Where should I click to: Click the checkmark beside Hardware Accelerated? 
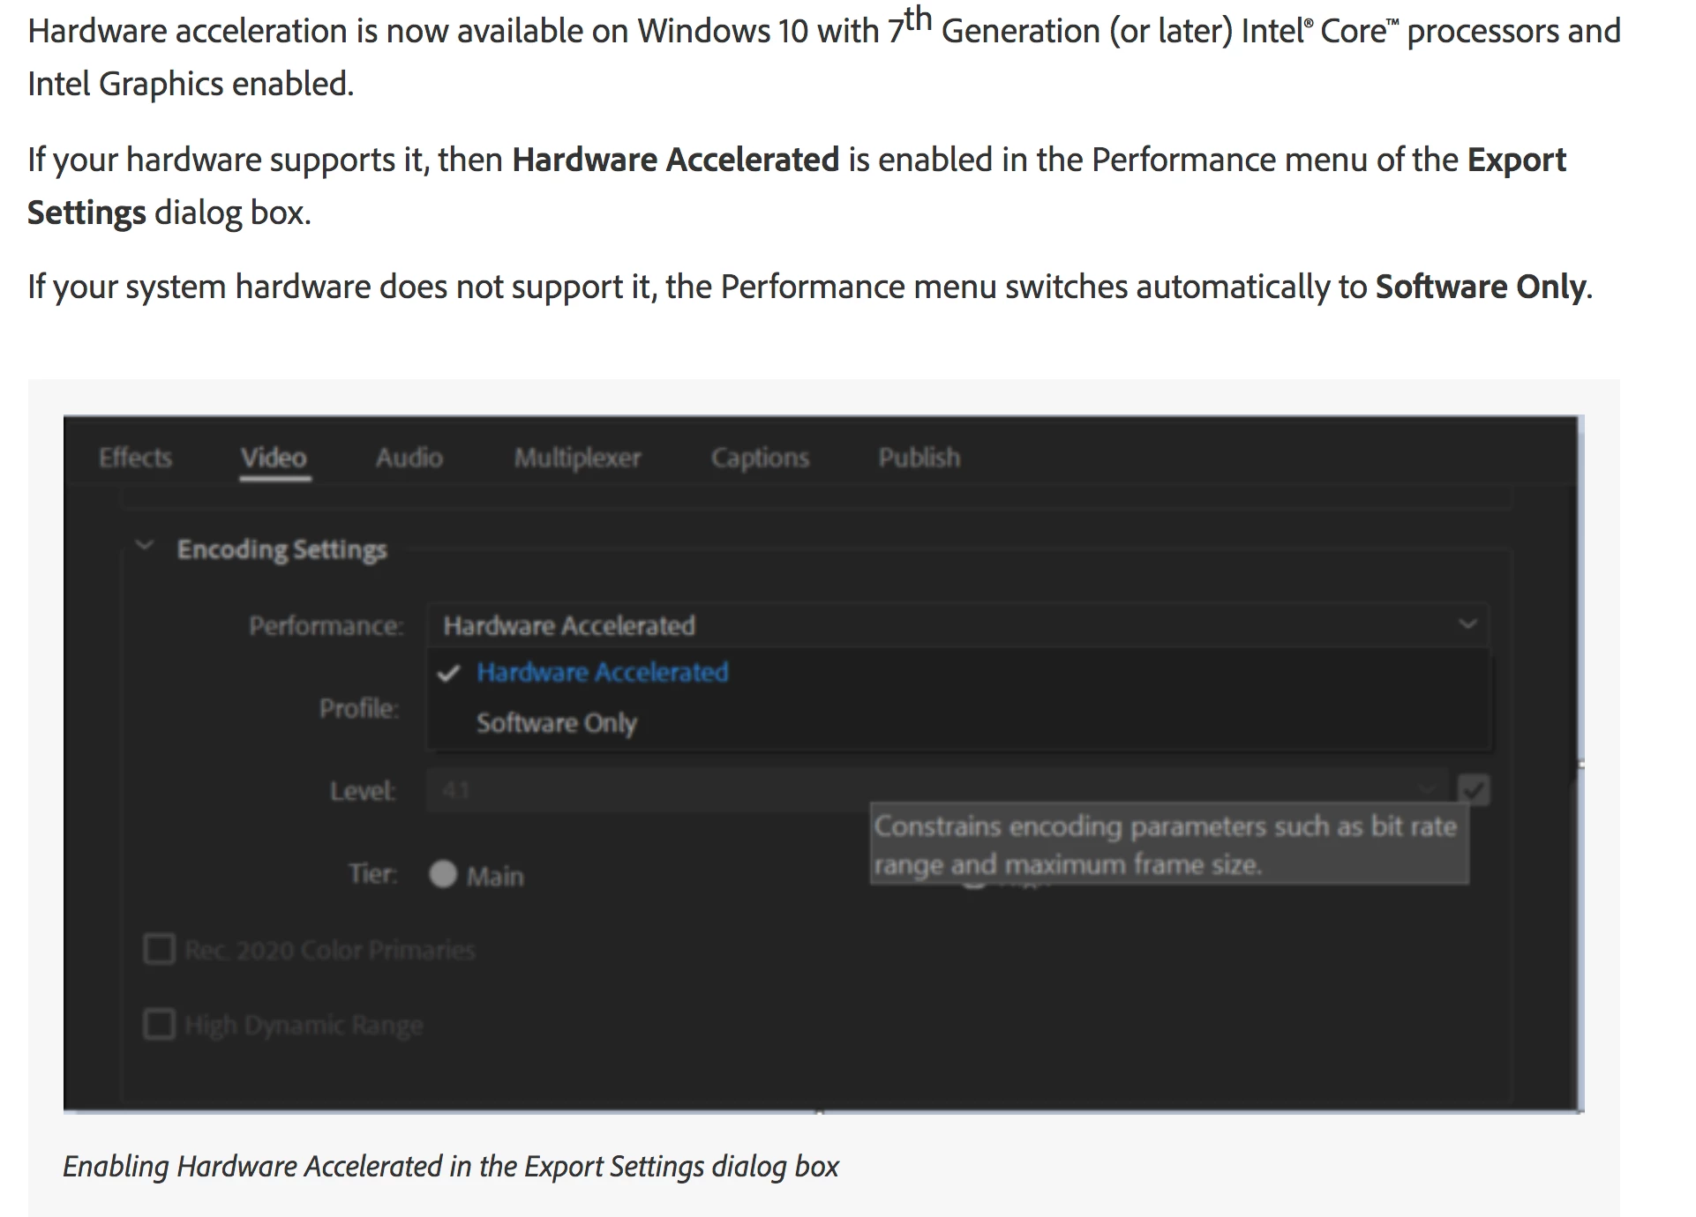(x=448, y=674)
